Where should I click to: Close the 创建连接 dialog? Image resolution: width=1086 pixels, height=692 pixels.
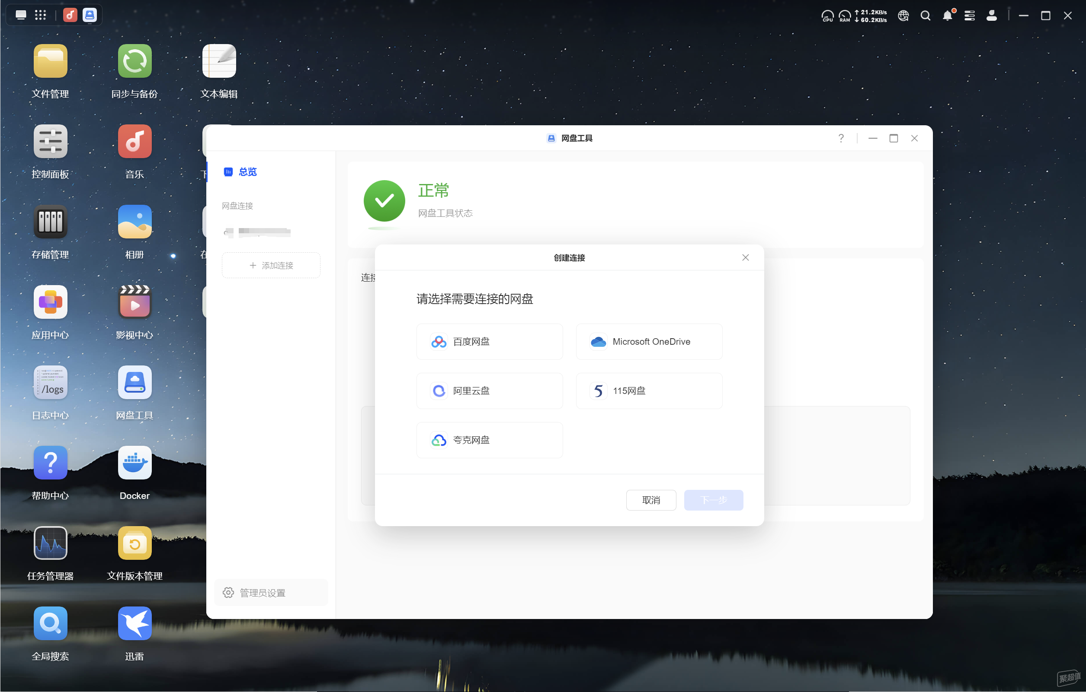(745, 257)
